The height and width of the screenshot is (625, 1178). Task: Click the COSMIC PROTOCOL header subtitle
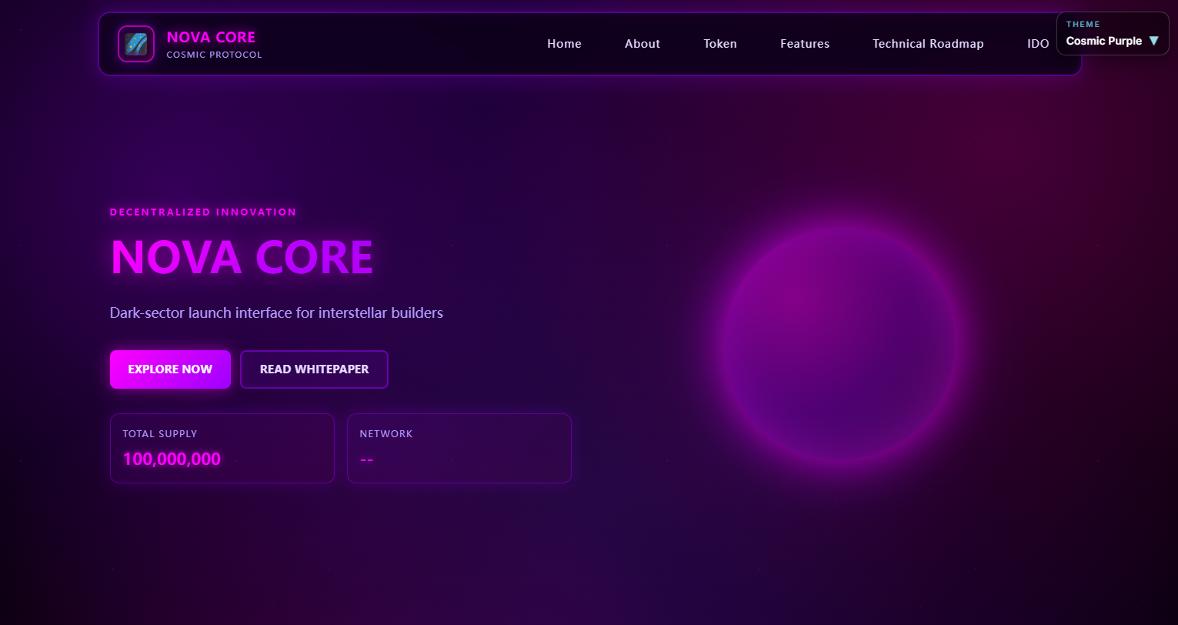(214, 55)
